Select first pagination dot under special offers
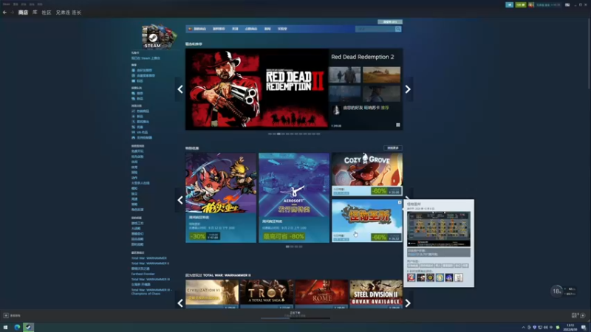The width and height of the screenshot is (591, 332). pos(287,246)
